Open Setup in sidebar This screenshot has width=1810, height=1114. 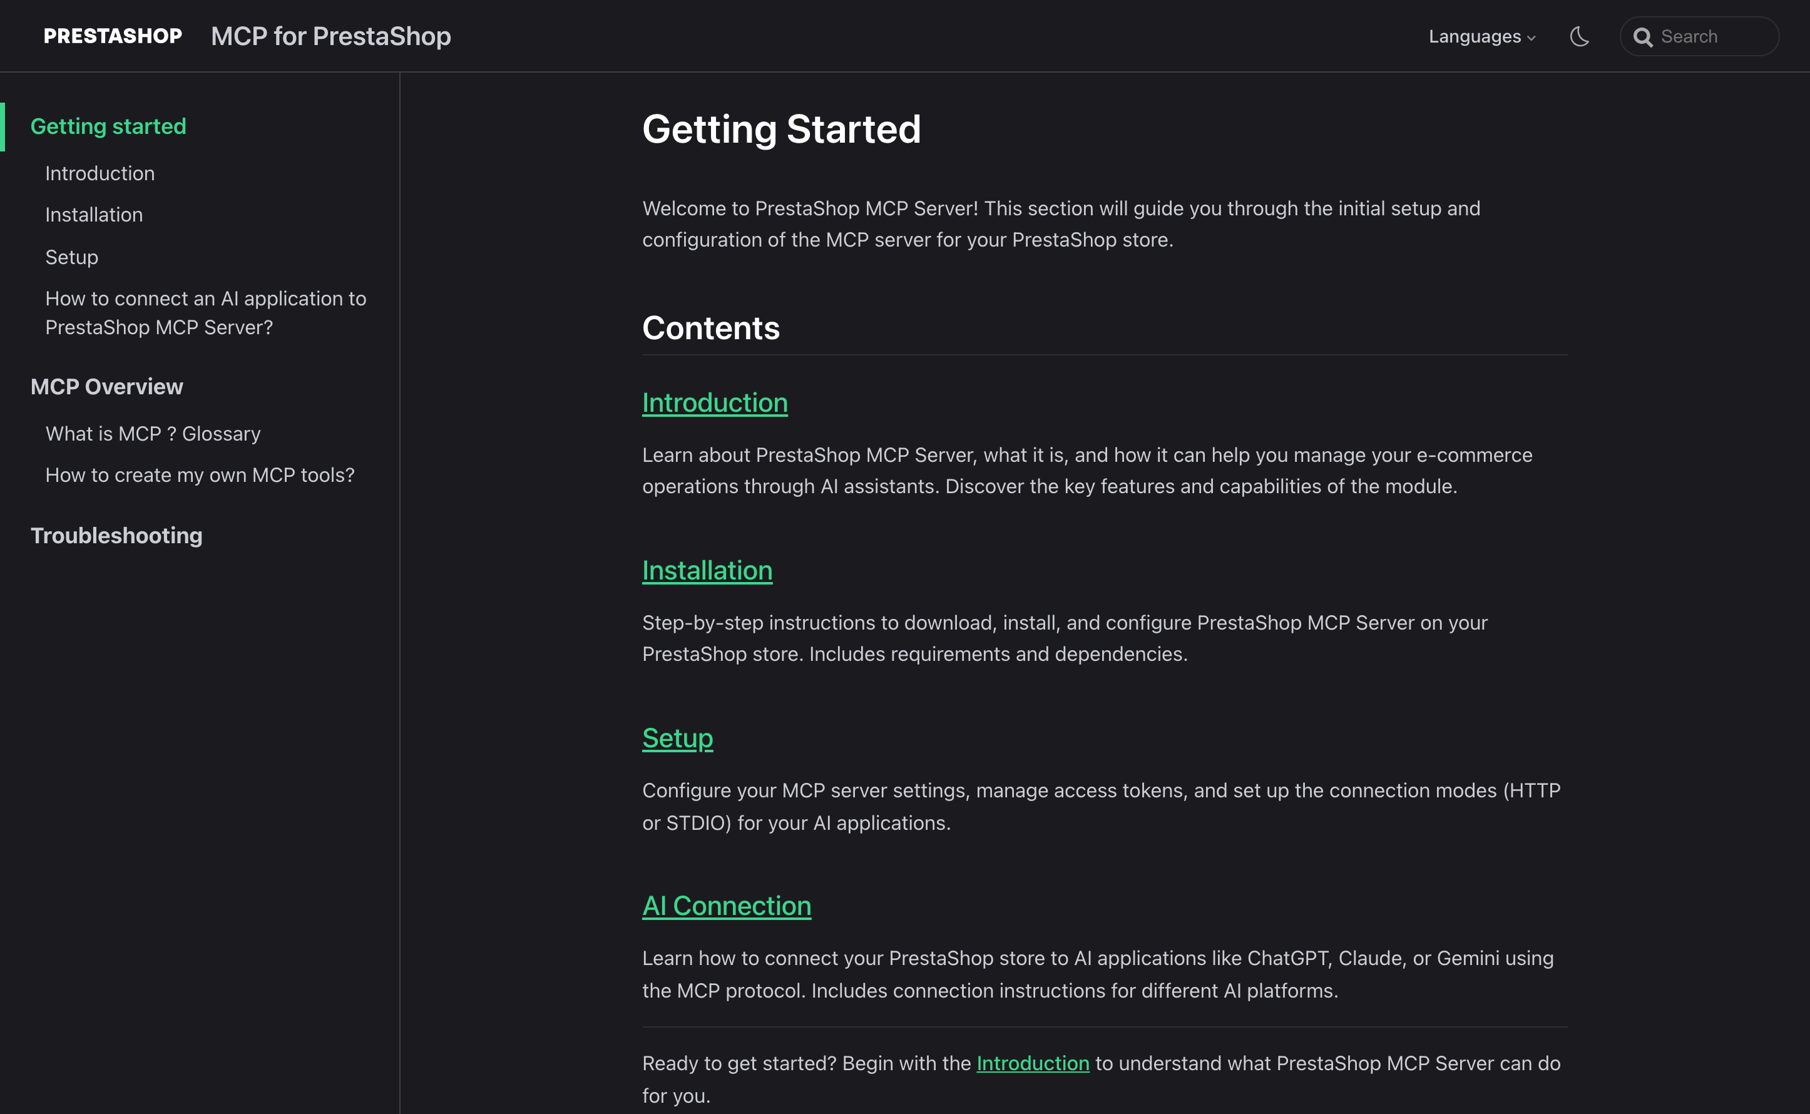tap(71, 257)
